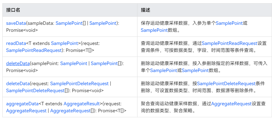272x119 pixels.
Task: Open the AggregateResult type link
Action: (81, 104)
